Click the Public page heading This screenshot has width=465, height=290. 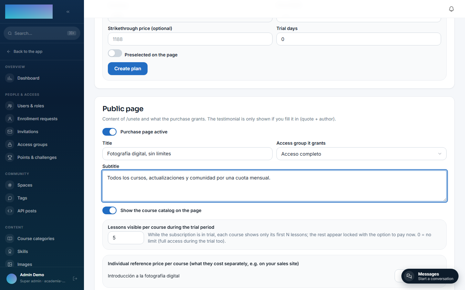123,109
